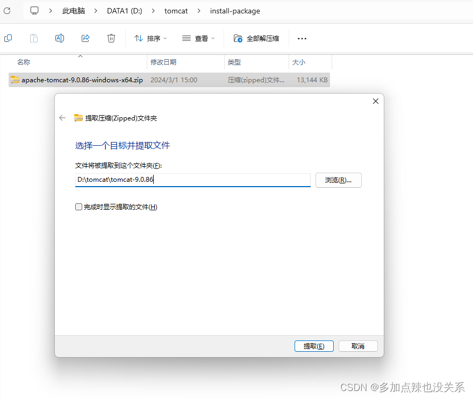This screenshot has width=473, height=398.
Task: Click the 提取(E) extract button
Action: 314,346
